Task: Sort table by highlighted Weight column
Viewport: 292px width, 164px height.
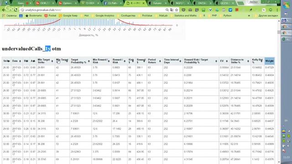Action: 270,61
